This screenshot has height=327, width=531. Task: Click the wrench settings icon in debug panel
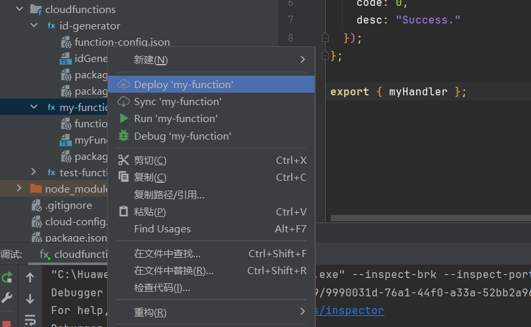[7, 298]
